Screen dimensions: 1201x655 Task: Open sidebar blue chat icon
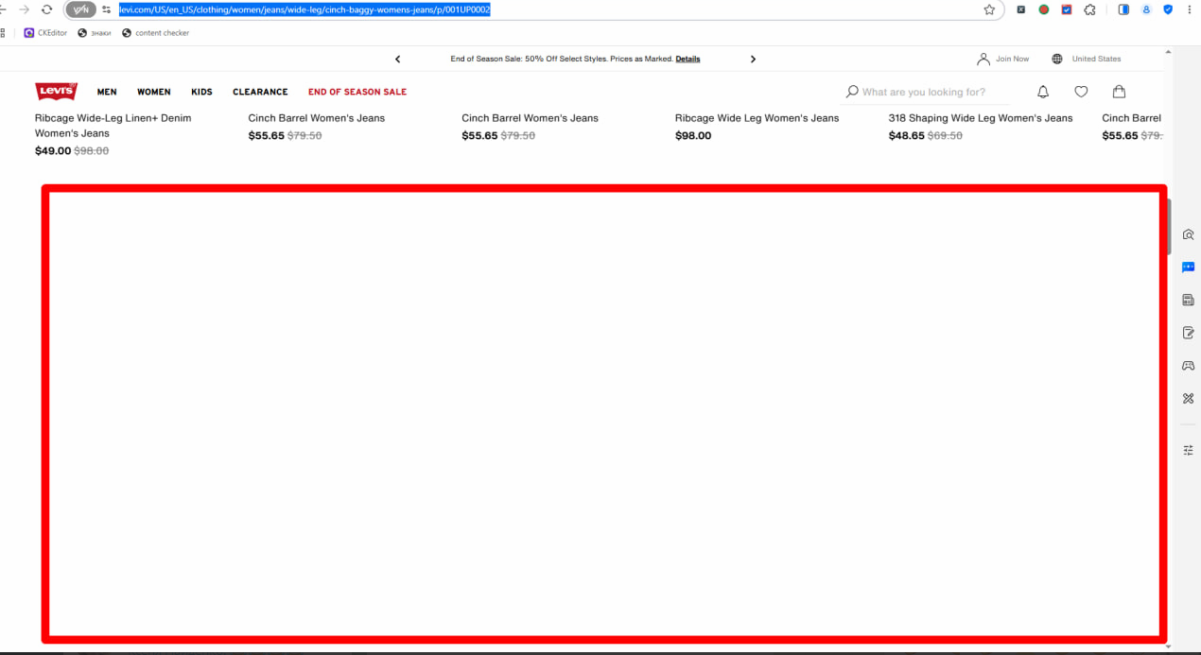pyautogui.click(x=1189, y=267)
